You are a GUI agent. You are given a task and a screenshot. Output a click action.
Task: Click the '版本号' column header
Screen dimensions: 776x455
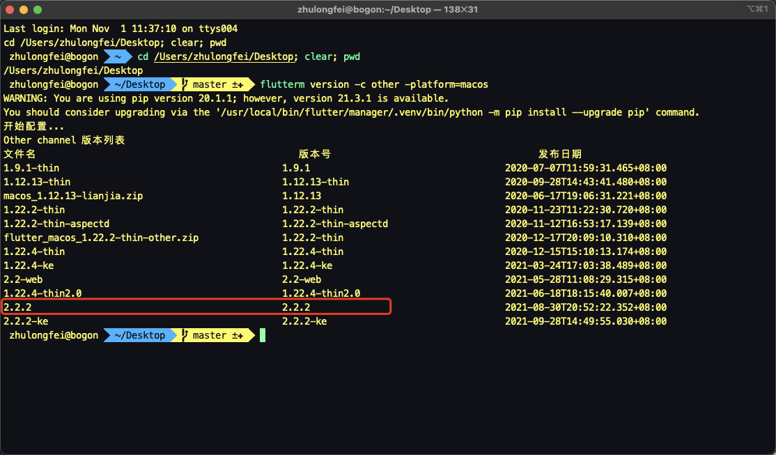tap(315, 154)
